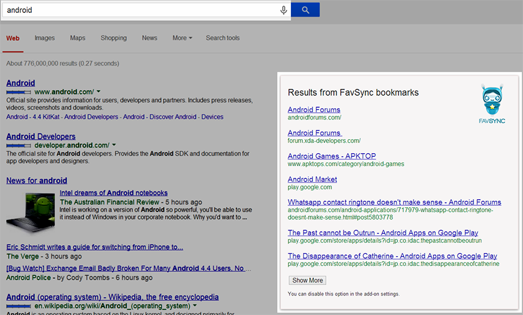Click the blue magnifier search button
The image size is (523, 315).
pos(306,10)
